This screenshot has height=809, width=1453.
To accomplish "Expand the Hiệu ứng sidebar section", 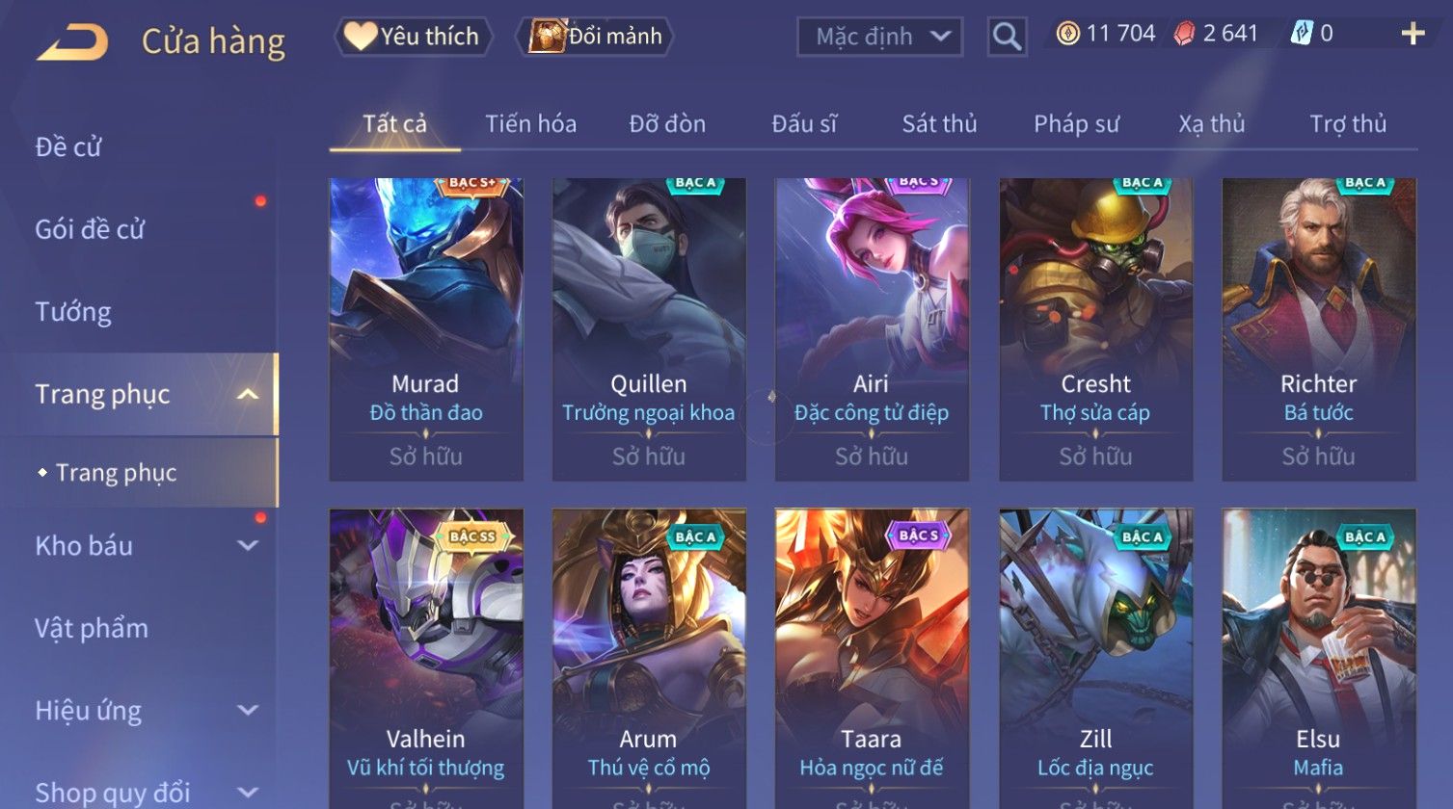I will point(248,710).
